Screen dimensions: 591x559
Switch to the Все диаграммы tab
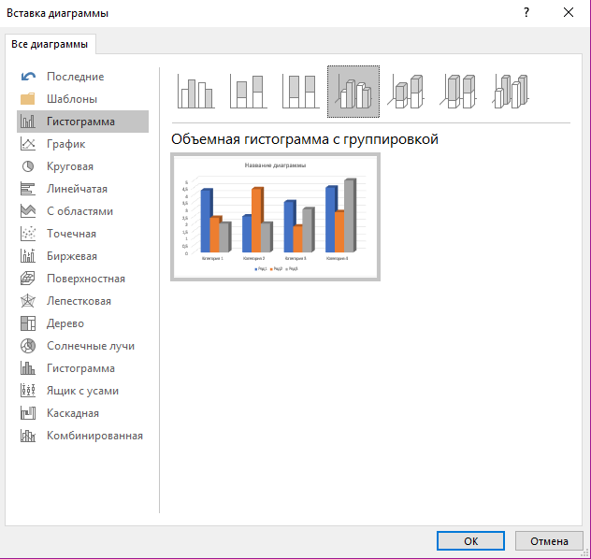point(50,44)
